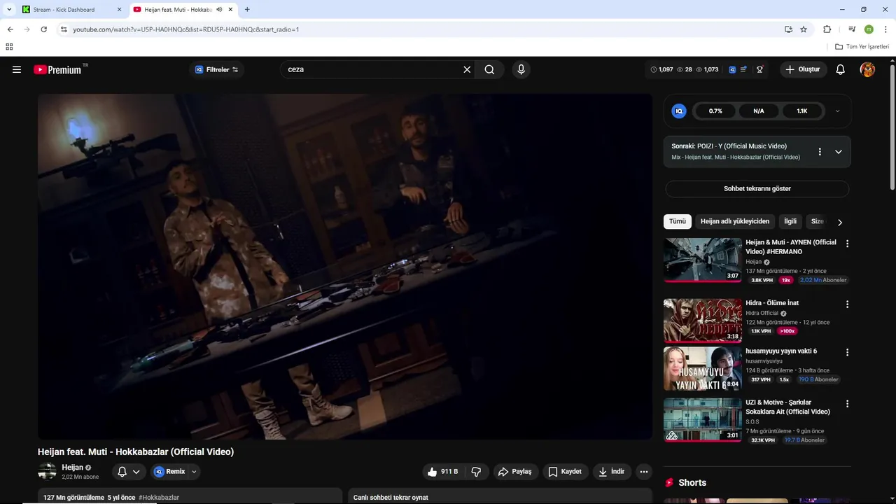The image size is (896, 504).
Task: Open subscription bell dropdown arrow
Action: click(136, 471)
